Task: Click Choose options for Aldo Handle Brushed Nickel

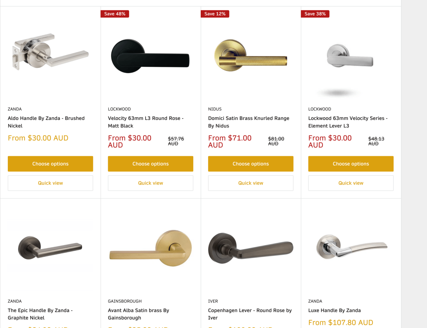Action: click(x=50, y=164)
